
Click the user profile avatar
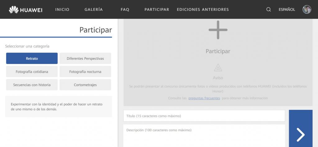307,9
